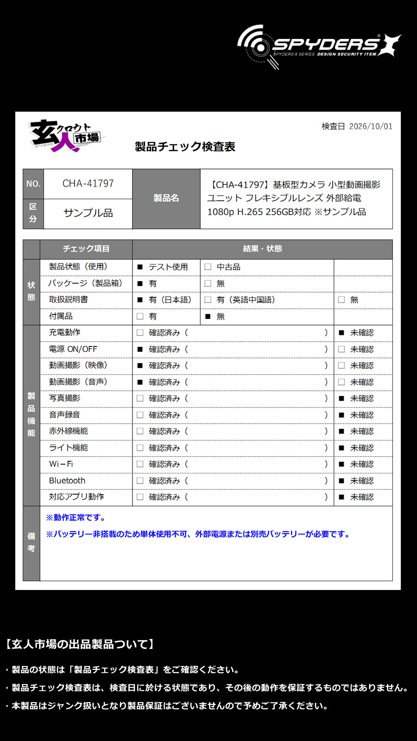Toggle 動画撮影（映像） 確認済み checkbox

coord(140,365)
